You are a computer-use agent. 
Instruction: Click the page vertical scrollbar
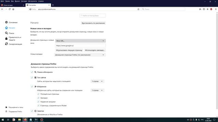pyautogui.click(x=217, y=61)
